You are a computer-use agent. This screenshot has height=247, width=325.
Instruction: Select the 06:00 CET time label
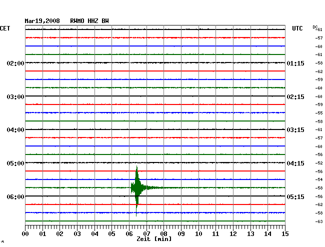tap(15, 196)
